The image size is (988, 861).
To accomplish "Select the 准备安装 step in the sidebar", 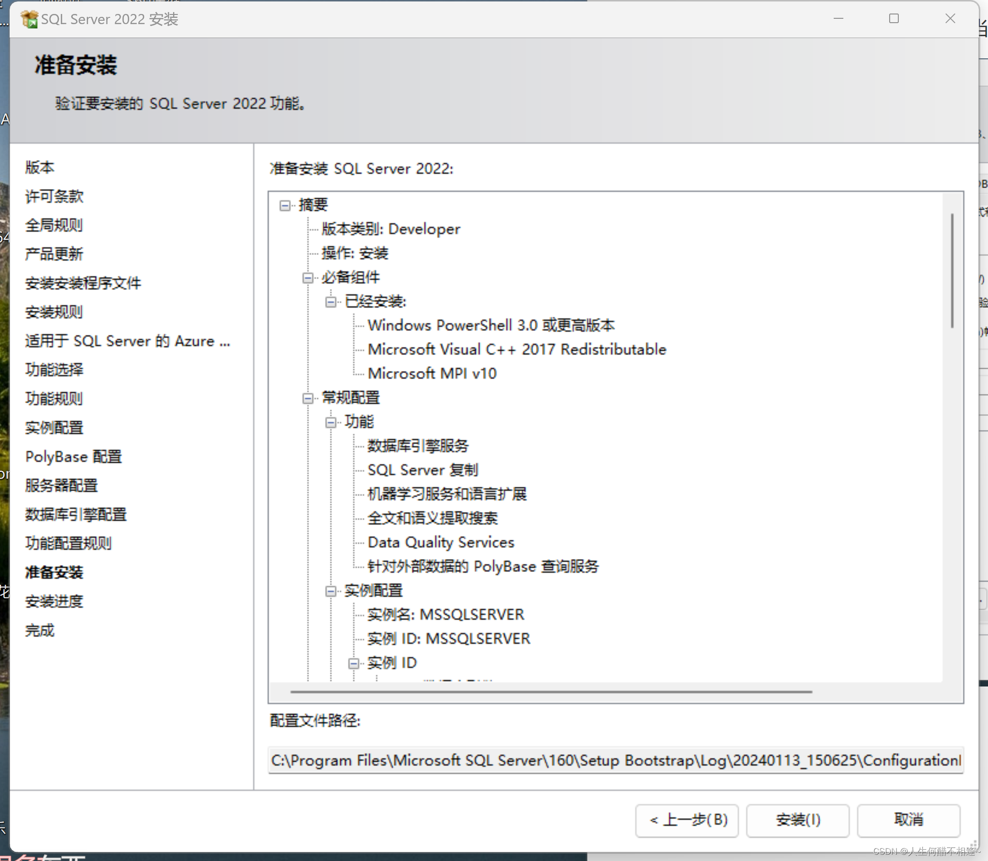I will point(54,572).
